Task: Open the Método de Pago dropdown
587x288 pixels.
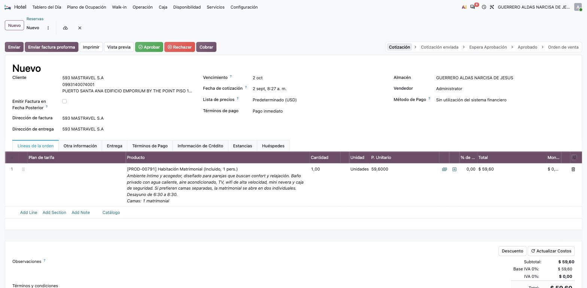Action: coord(505,100)
